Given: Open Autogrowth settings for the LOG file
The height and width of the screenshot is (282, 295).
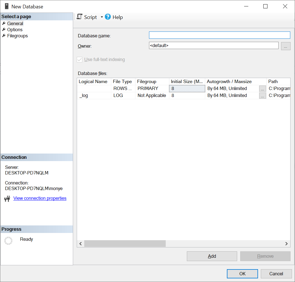Looking at the screenshot, I should (262, 96).
